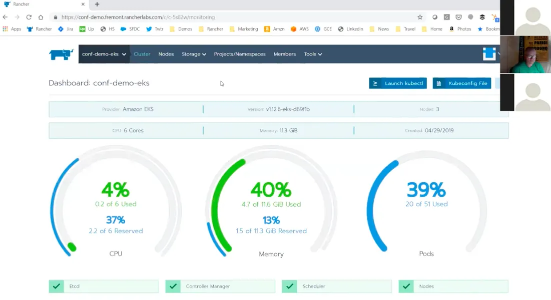The height and width of the screenshot is (300, 551).
Task: Open the GCE bookmark
Action: coord(323,29)
